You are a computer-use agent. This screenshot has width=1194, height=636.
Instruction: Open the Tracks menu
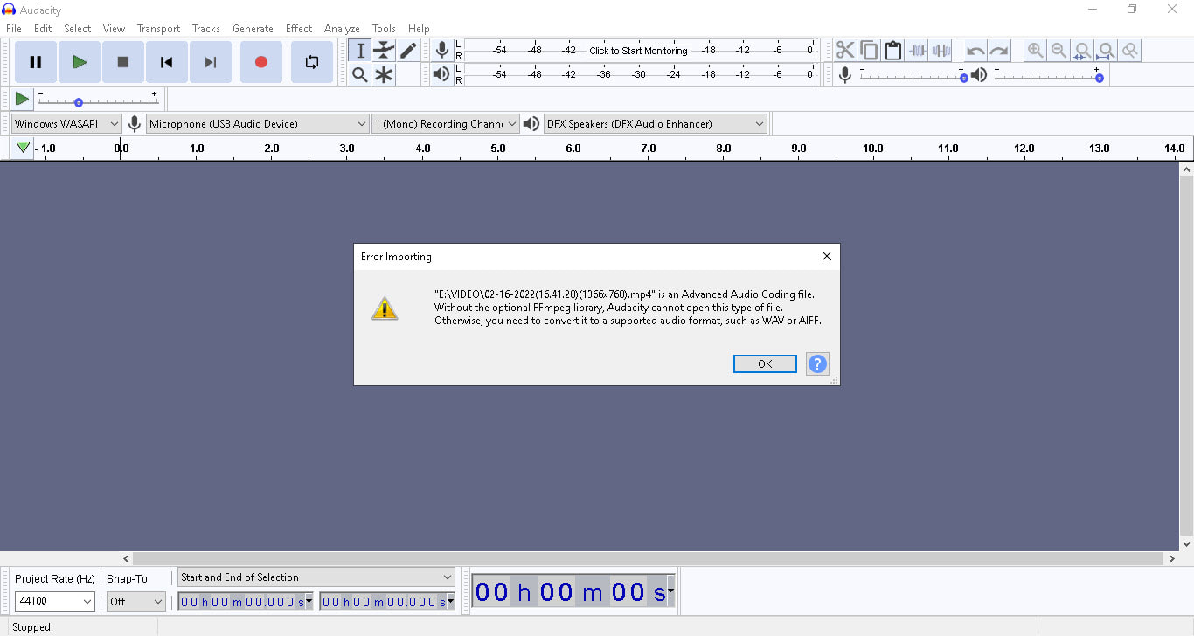tap(206, 29)
